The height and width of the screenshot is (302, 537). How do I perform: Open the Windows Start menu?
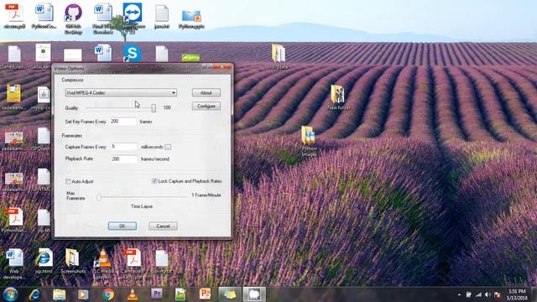11,294
